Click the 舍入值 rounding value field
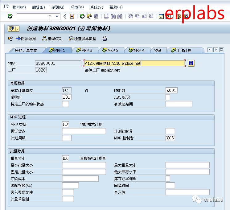Image resolution: width=230 pixels, height=210 pixels. (x=187, y=192)
